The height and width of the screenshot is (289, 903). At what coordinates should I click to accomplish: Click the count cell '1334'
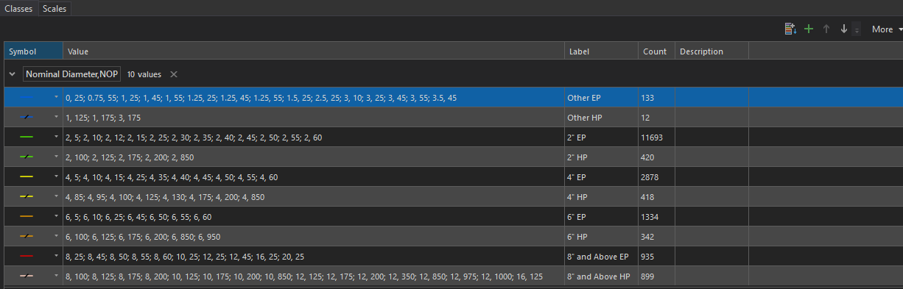[656, 216]
